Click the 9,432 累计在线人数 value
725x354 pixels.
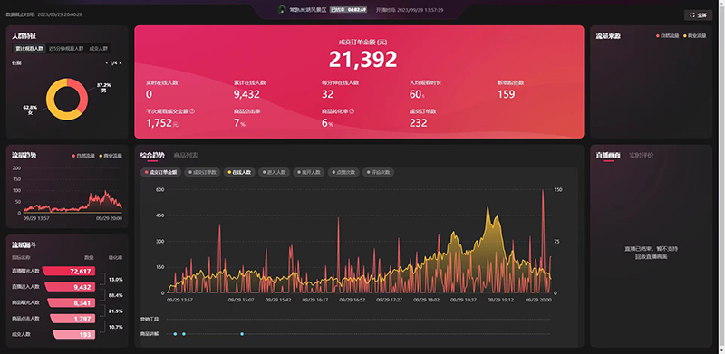[246, 94]
